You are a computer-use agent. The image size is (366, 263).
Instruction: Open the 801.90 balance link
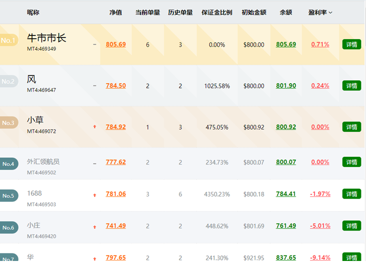point(286,86)
